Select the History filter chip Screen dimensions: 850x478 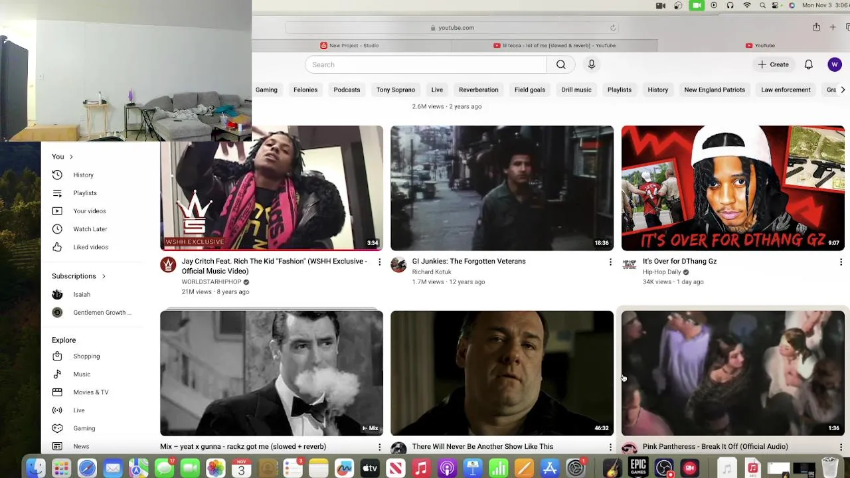point(658,90)
